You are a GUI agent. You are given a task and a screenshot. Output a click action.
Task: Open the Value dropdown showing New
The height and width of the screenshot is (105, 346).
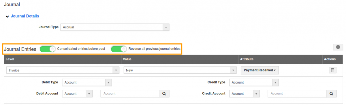180,70
